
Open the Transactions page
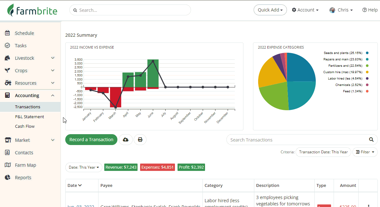click(x=28, y=107)
